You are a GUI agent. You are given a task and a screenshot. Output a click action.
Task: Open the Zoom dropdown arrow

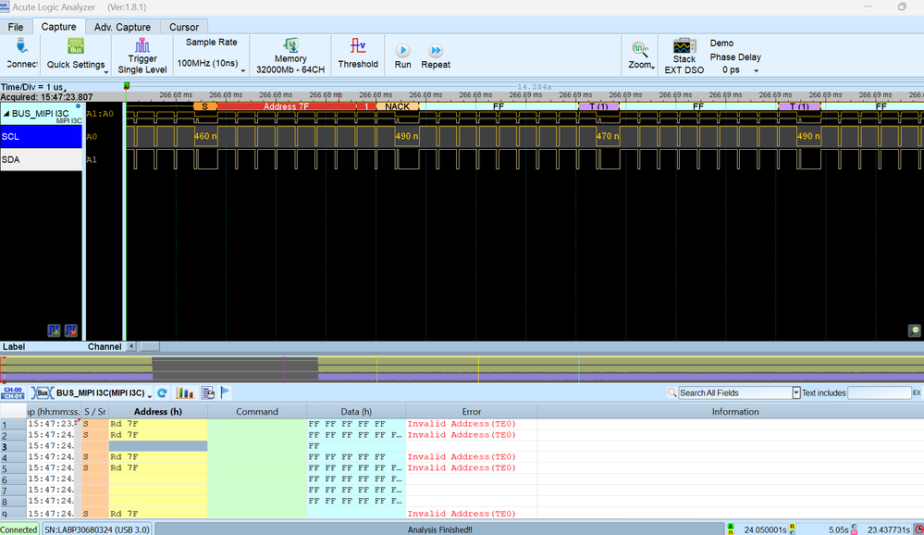click(652, 68)
